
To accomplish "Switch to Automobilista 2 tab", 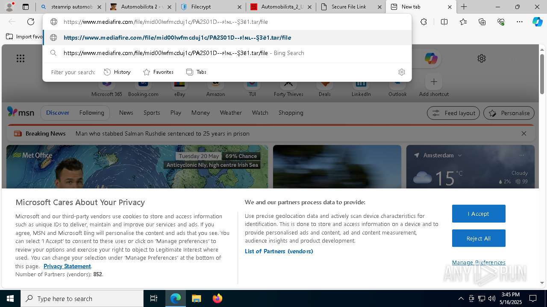I will (x=141, y=7).
